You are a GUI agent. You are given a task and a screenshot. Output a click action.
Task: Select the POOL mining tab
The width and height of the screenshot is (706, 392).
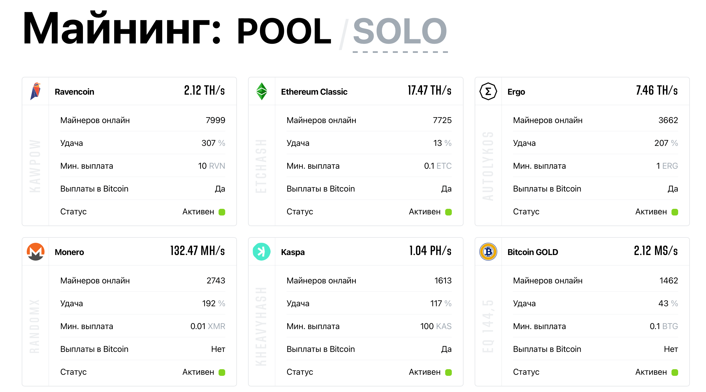tap(284, 31)
